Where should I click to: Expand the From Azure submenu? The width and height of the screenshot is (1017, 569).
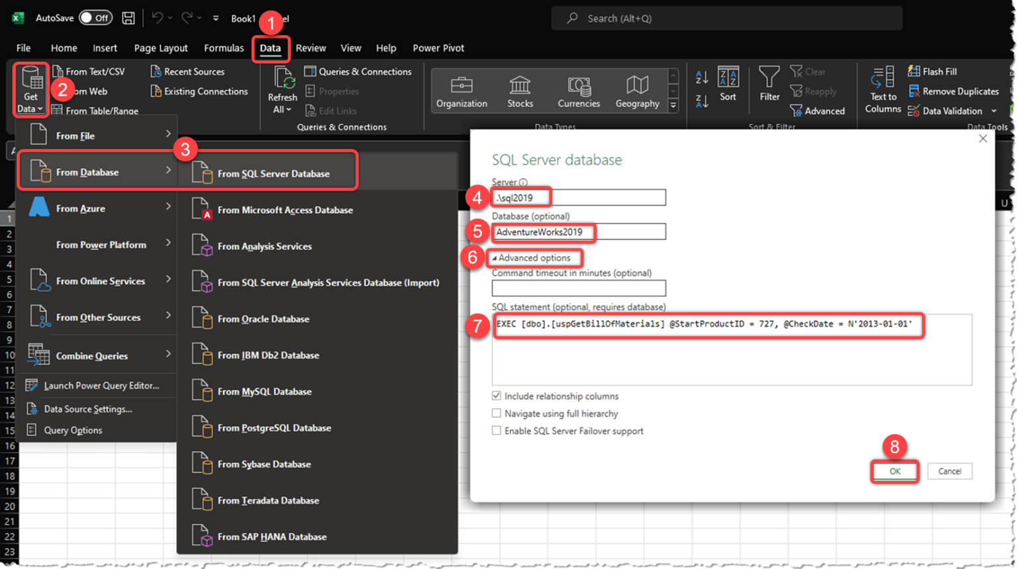pos(97,208)
